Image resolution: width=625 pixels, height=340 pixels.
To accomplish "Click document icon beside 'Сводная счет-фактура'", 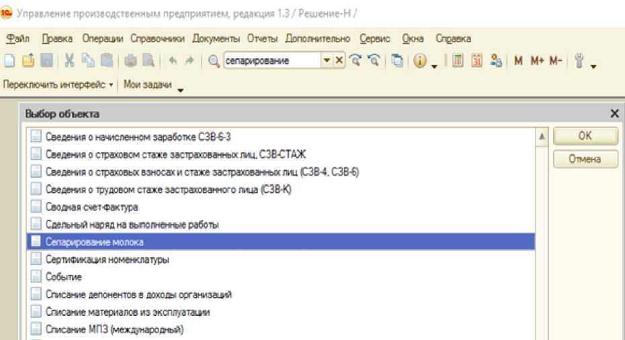I will tap(36, 207).
